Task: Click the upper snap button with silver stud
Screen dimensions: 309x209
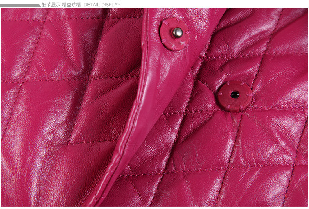Action: [x=174, y=34]
